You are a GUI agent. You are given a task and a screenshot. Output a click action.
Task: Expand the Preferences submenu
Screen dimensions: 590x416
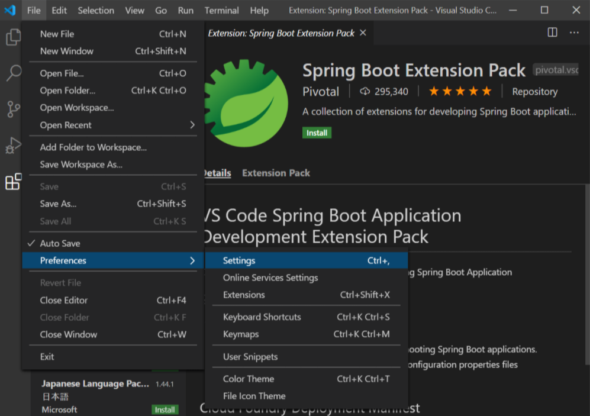[x=63, y=260]
